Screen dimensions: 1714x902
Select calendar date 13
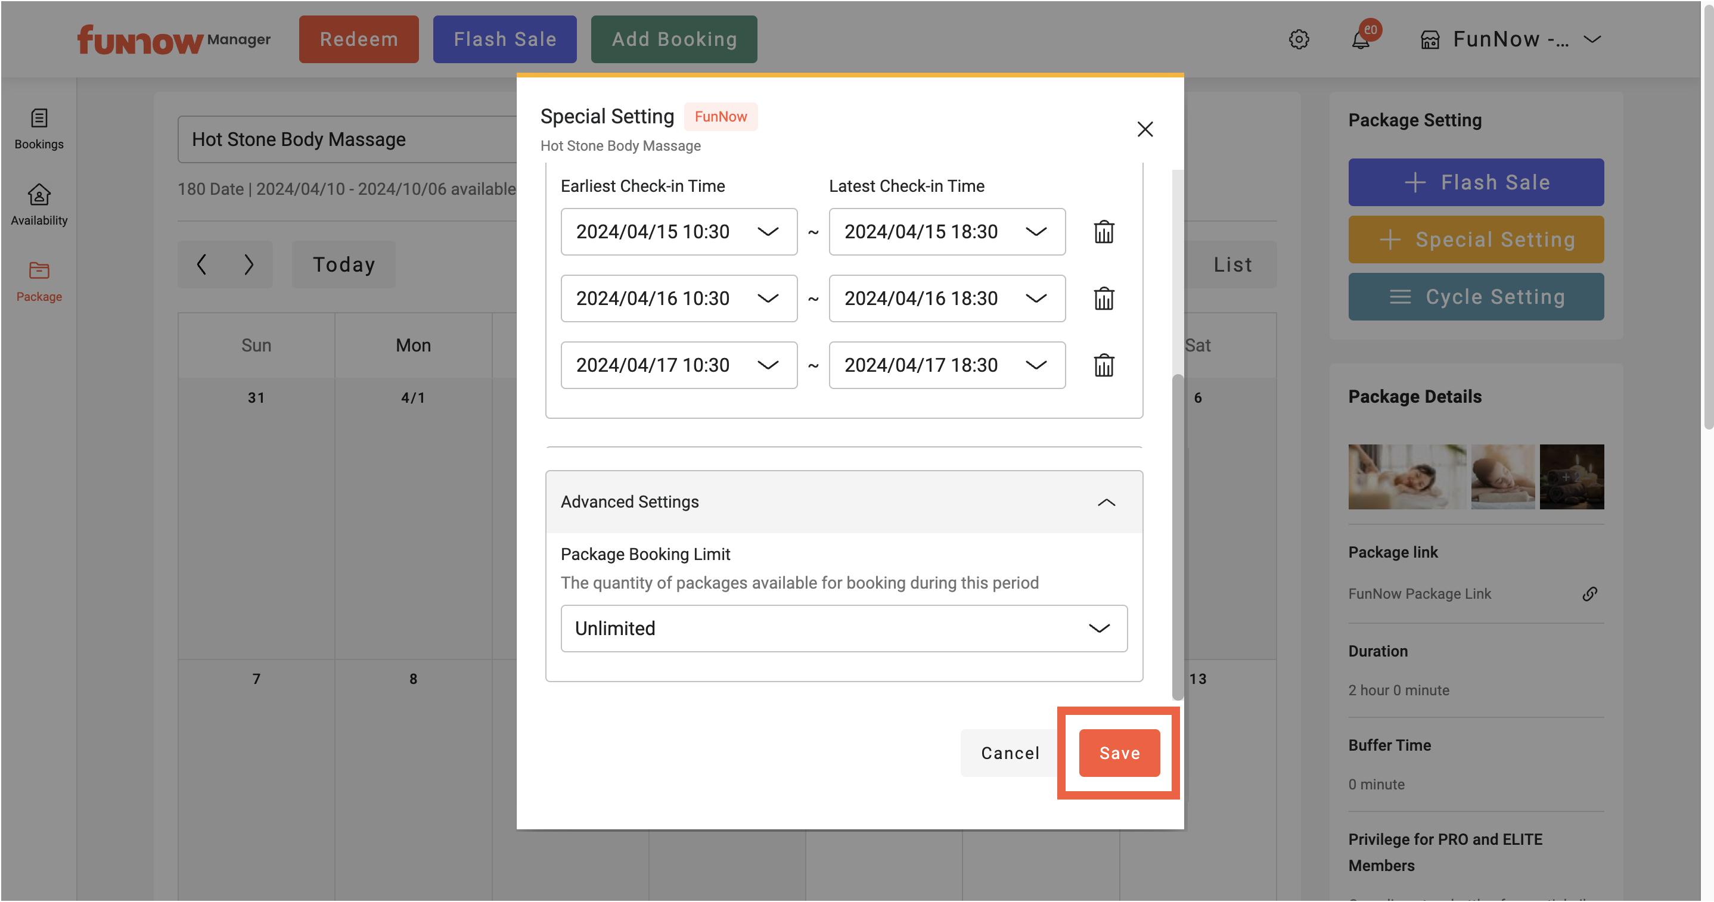pyautogui.click(x=1198, y=679)
